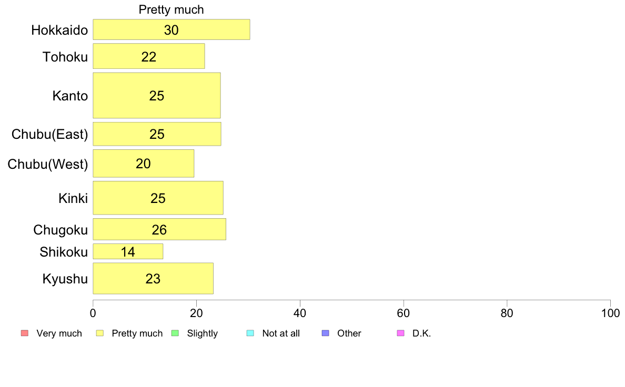Click the 100 tick label on axis

pos(610,313)
